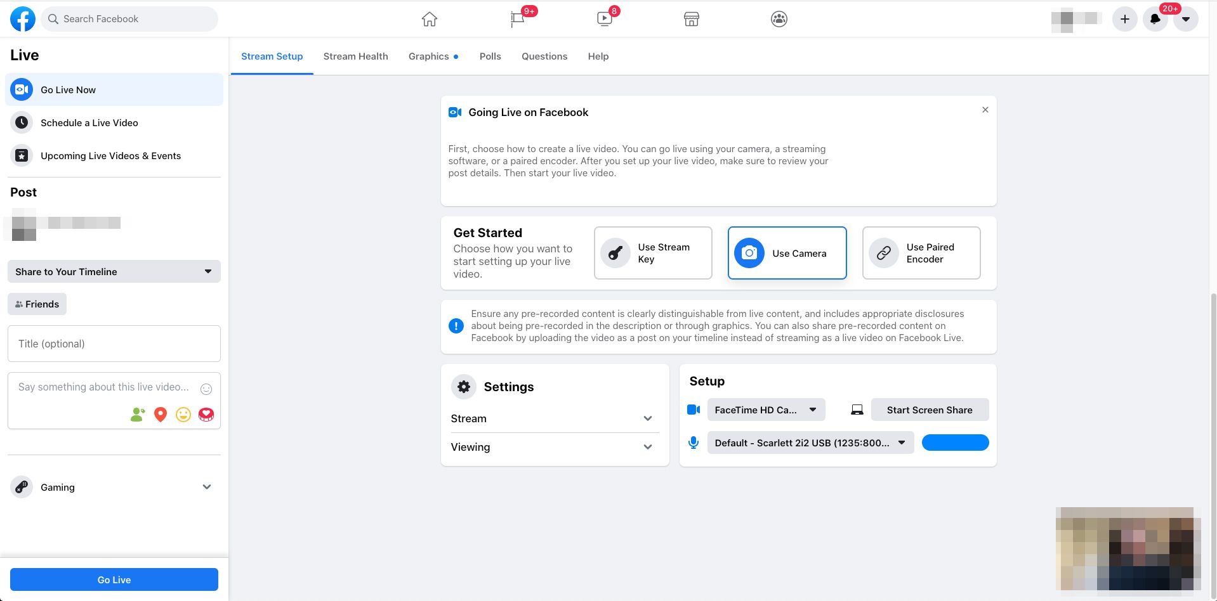The width and height of the screenshot is (1217, 601).
Task: Open the FaceTime HD camera dropdown
Action: click(766, 410)
